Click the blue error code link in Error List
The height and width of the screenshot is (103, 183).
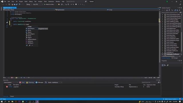coord(10,87)
